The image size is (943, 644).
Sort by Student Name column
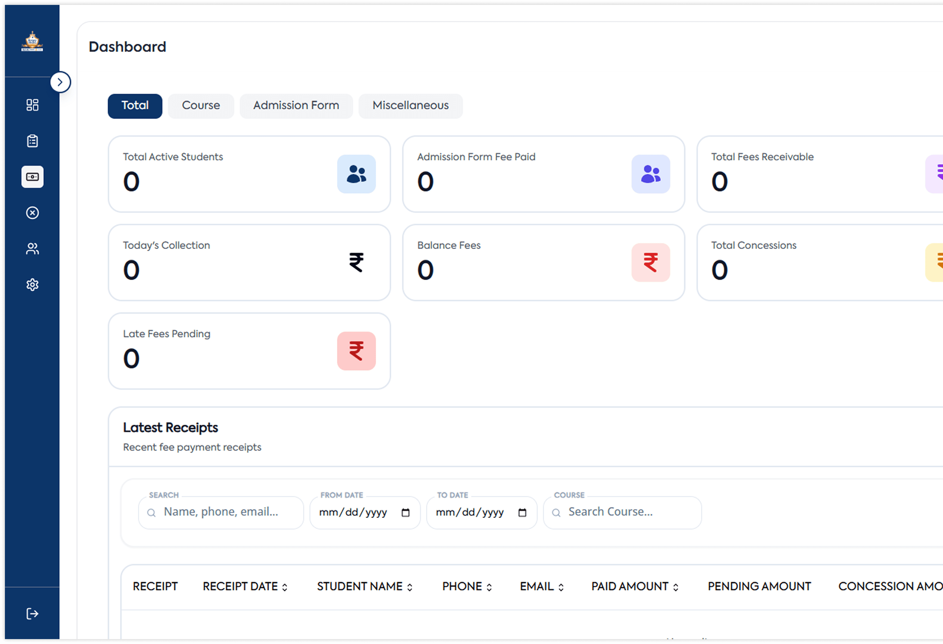pyautogui.click(x=365, y=586)
